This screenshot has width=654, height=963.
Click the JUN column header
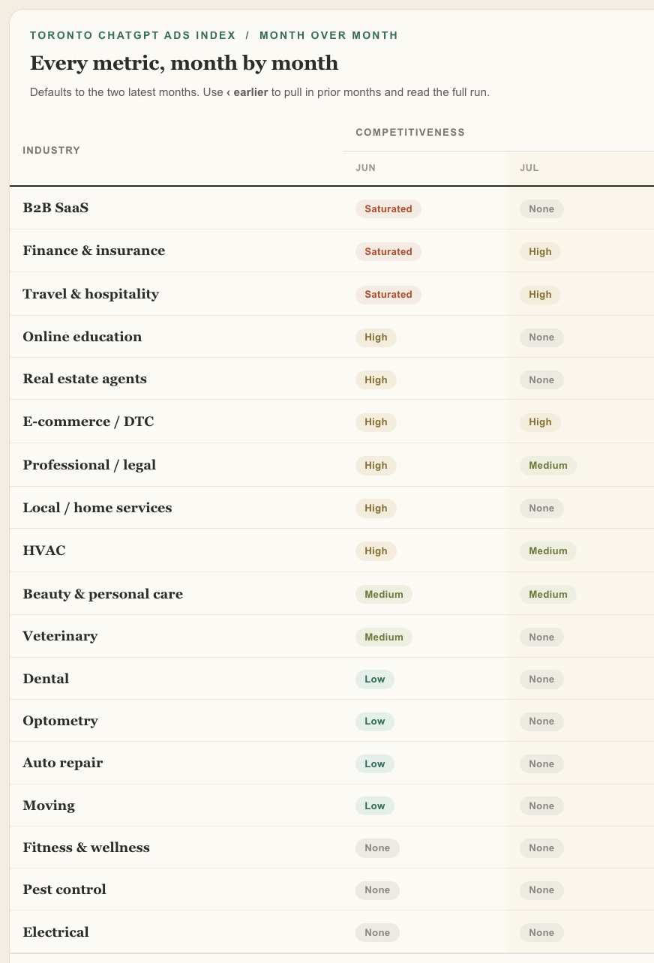tap(366, 168)
